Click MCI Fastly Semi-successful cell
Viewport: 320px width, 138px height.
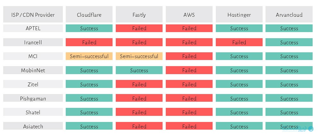pyautogui.click(x=139, y=56)
